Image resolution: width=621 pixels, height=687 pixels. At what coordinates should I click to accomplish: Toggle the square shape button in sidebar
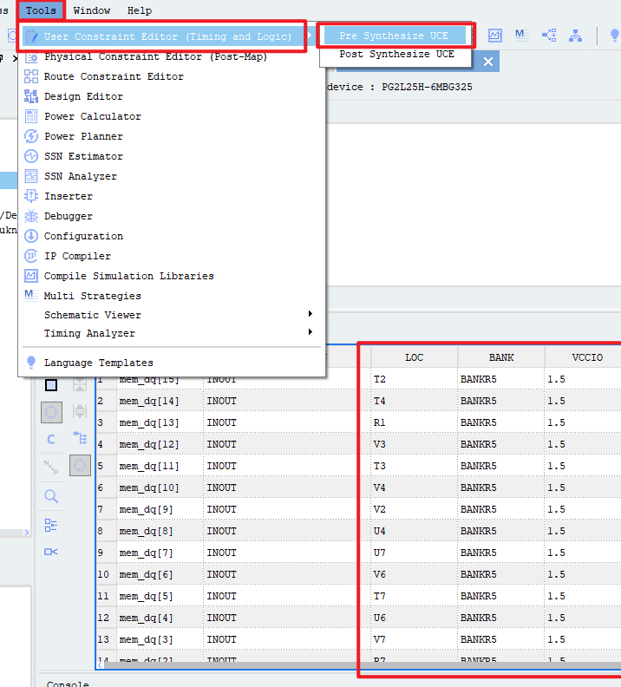point(51,385)
